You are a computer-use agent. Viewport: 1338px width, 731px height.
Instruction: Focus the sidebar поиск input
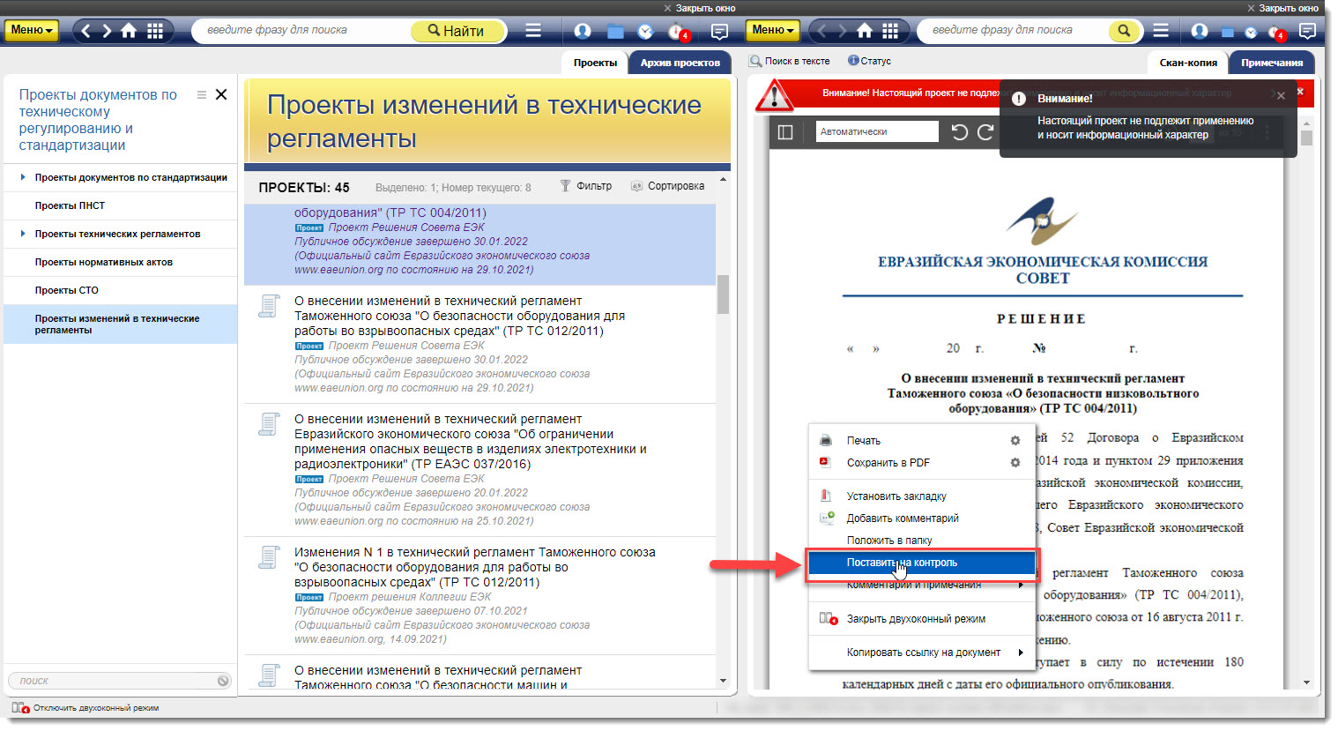coord(113,681)
